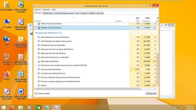Select the System process name
The image size is (196, 110).
click(x=43, y=86)
